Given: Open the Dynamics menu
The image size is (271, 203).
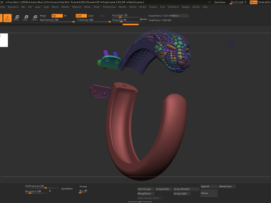Looking at the screenshot, I should tap(13, 7).
